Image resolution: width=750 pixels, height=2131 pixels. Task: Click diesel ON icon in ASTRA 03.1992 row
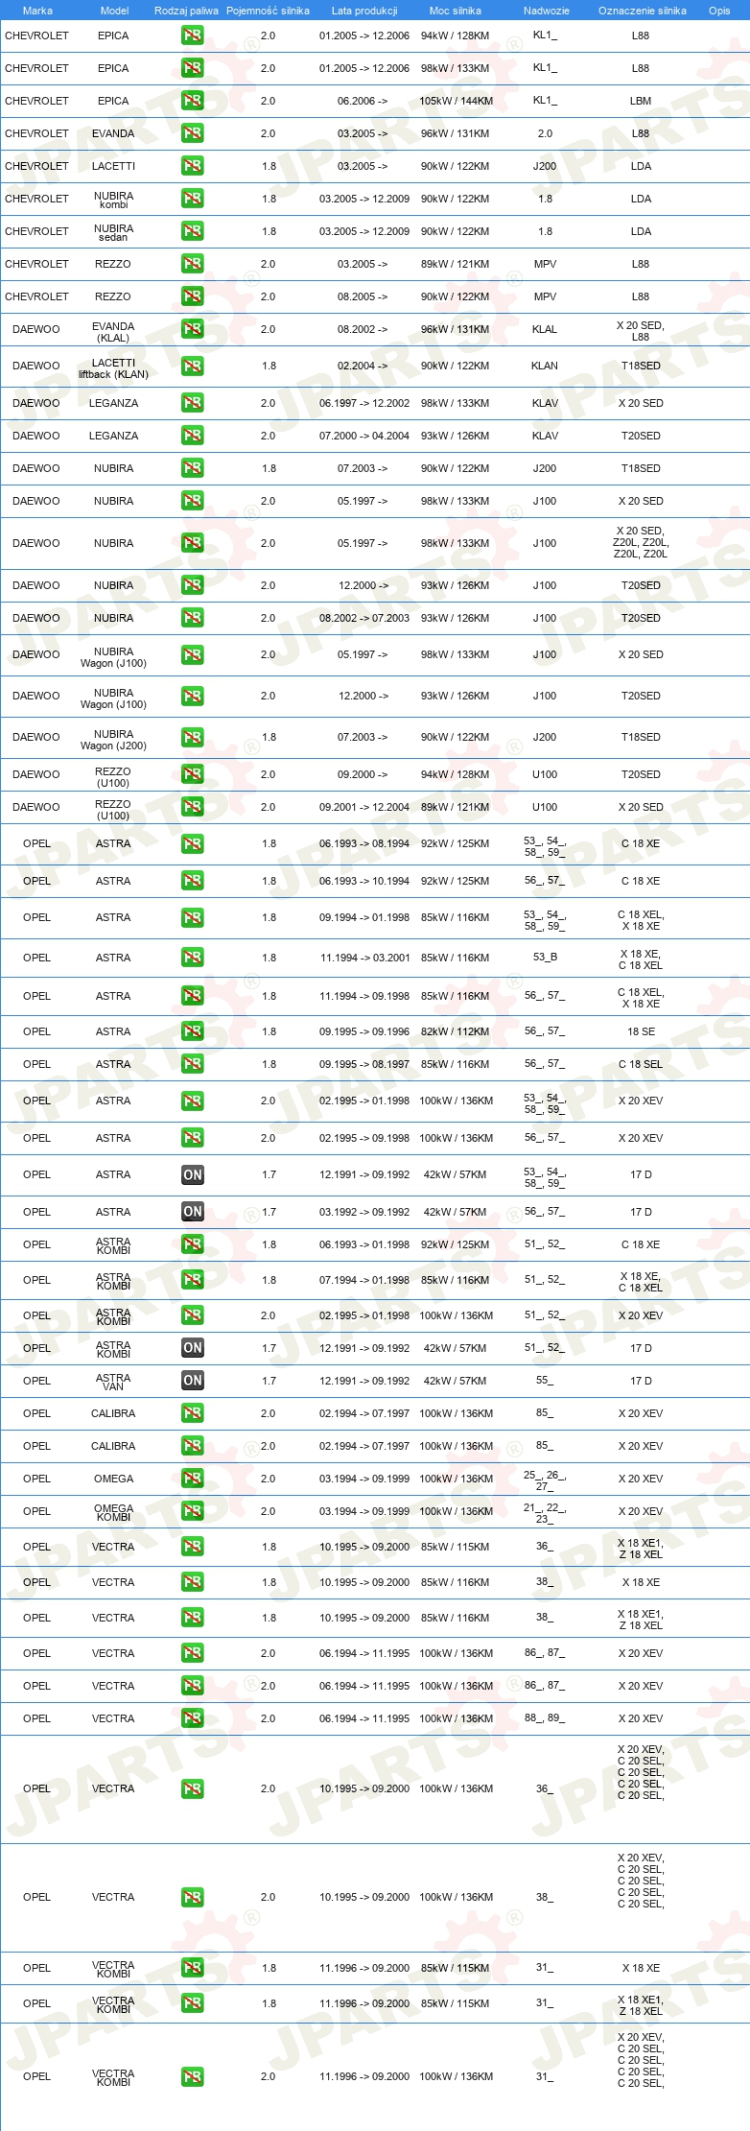click(192, 1212)
